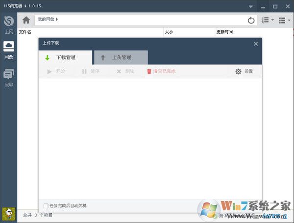Select the 网盘 cloud drive sidebar icon
This screenshot has width=294, height=223.
coord(9,50)
